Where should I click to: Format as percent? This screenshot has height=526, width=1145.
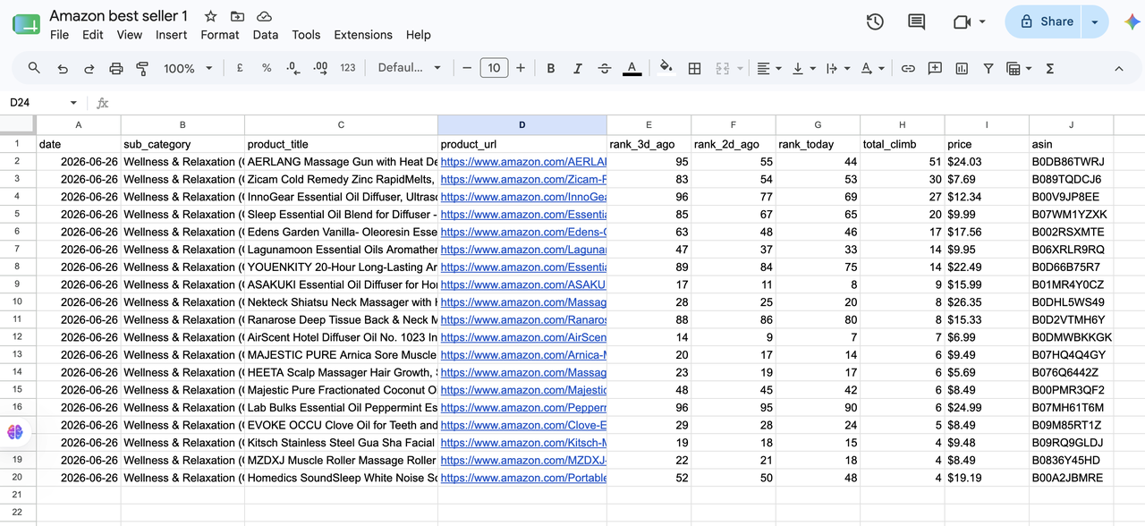267,68
